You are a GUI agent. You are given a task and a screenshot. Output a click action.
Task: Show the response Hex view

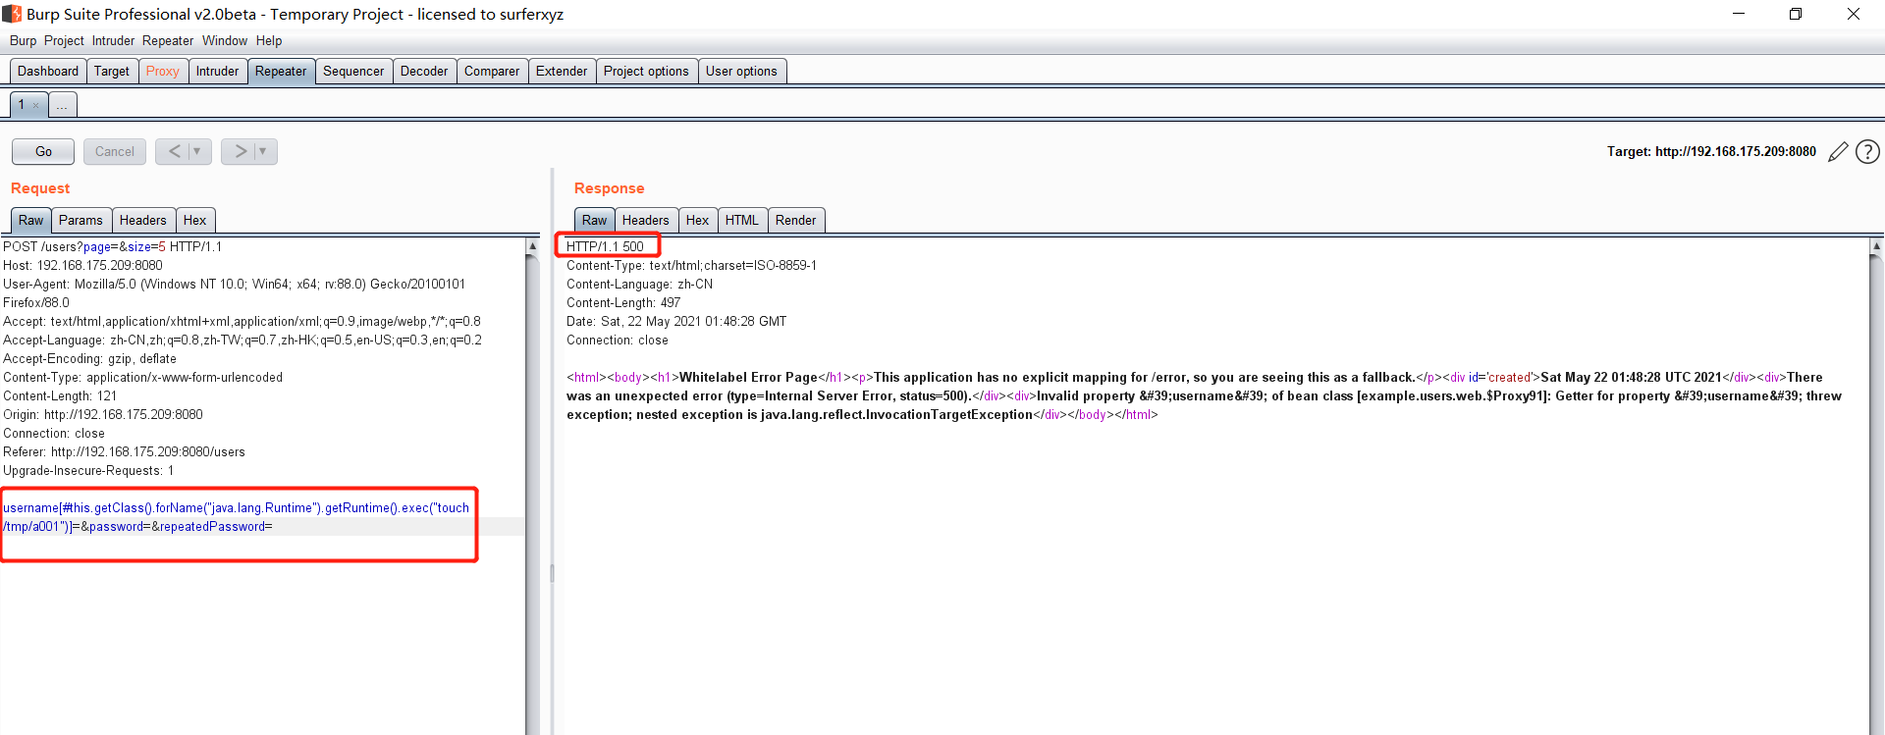(697, 220)
